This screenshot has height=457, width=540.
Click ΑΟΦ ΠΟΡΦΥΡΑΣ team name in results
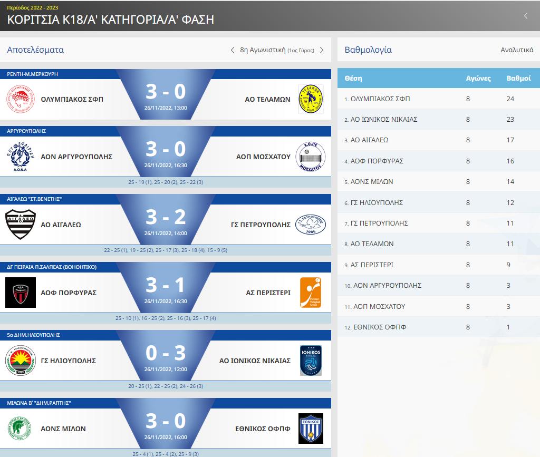(x=69, y=293)
